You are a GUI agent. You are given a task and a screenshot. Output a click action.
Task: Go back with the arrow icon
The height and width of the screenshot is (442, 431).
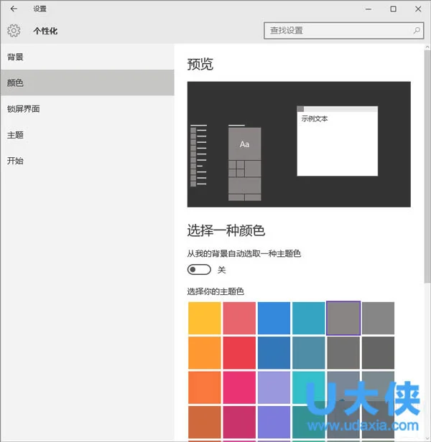pos(14,9)
